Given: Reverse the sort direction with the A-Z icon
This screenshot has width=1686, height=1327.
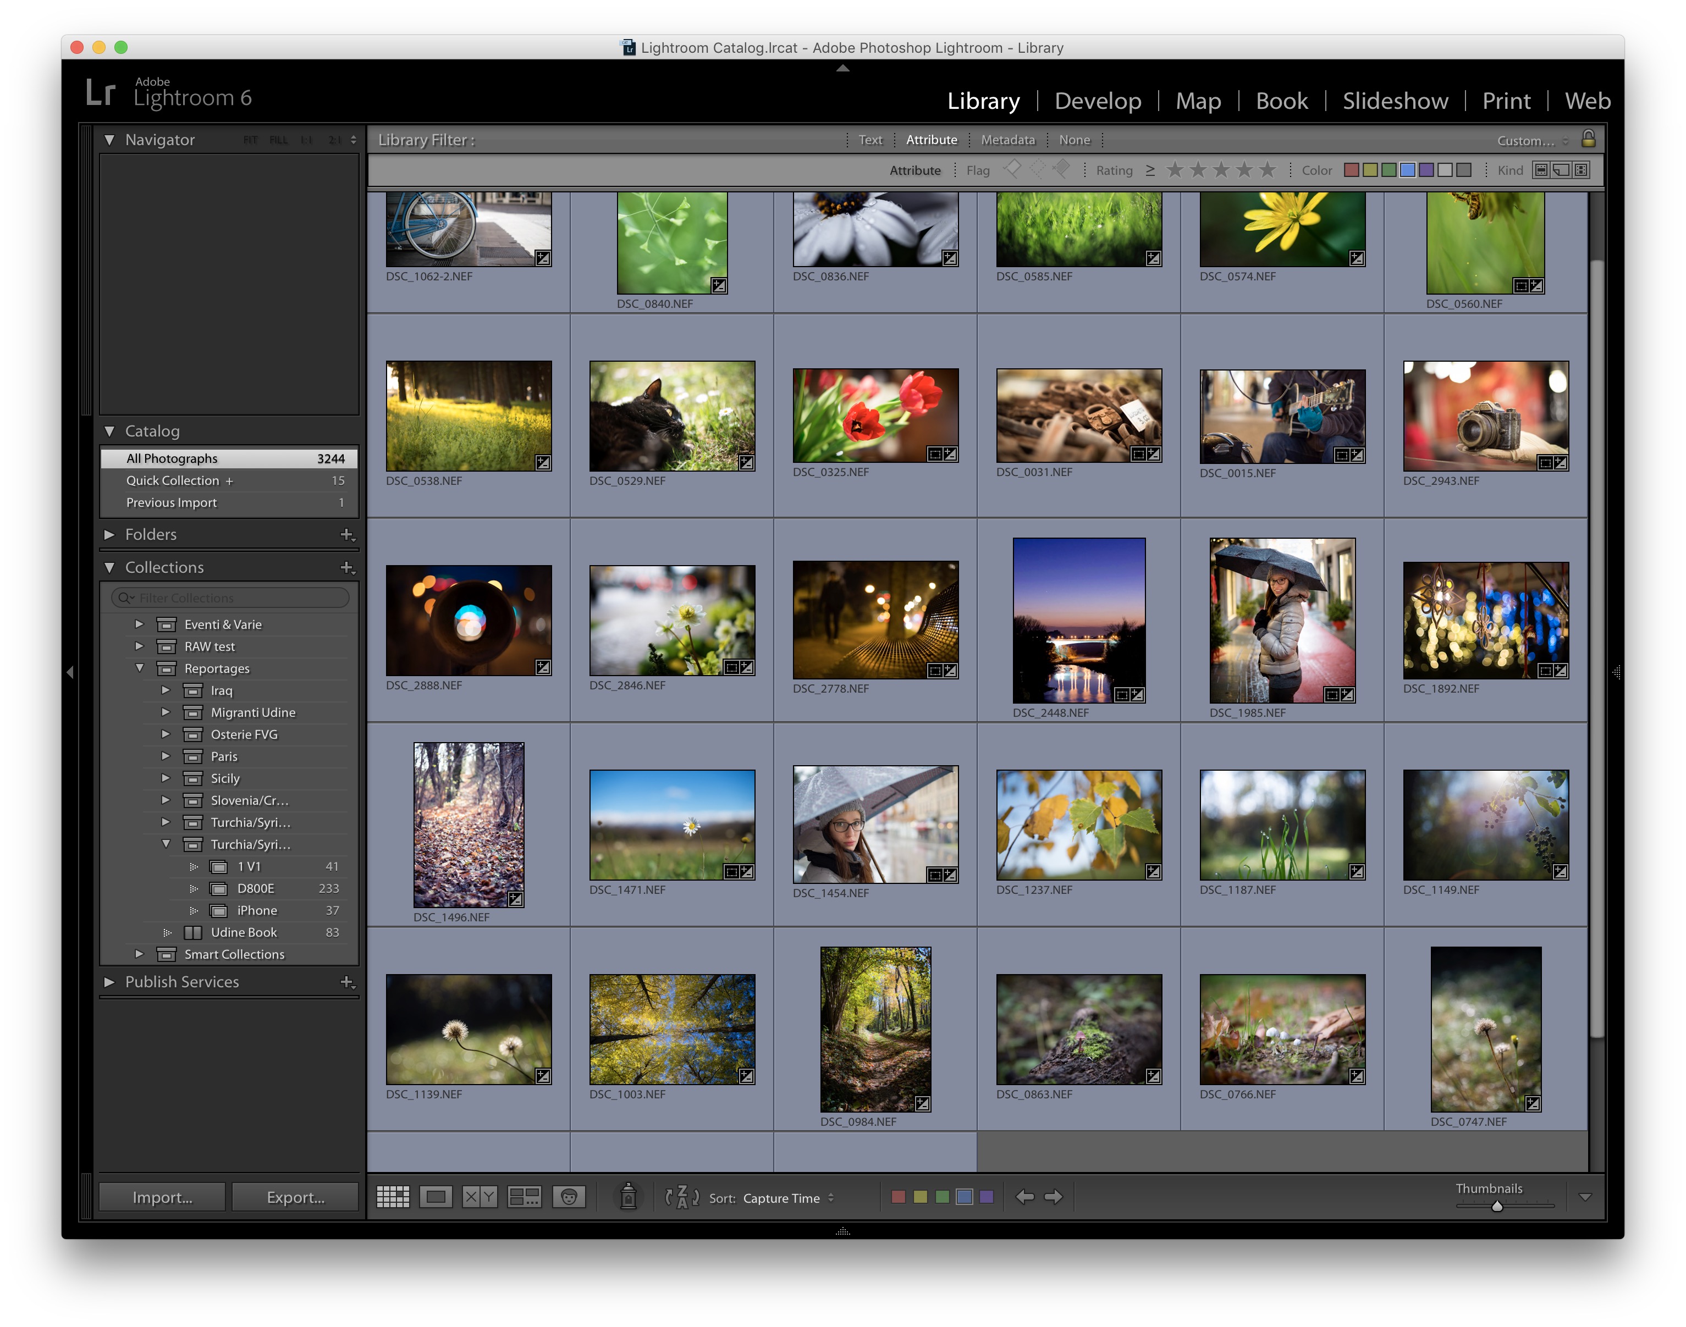Looking at the screenshot, I should coord(682,1197).
